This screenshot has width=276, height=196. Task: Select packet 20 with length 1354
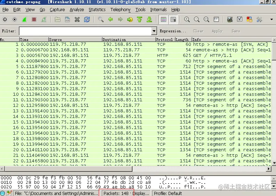pos(136,150)
